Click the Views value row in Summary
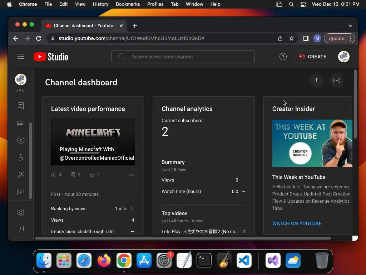 (203, 180)
